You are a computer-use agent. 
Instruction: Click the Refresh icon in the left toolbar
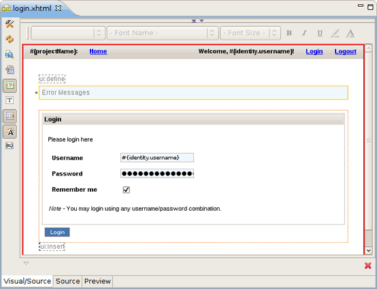pos(10,39)
